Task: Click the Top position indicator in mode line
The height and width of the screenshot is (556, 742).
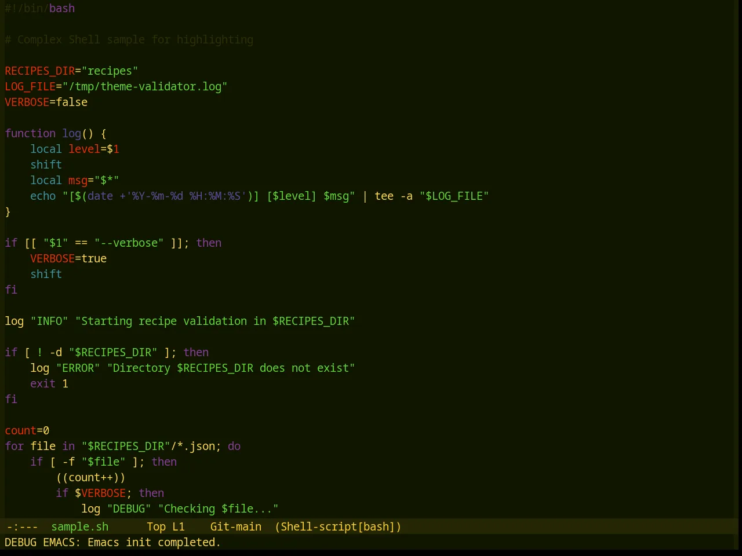Action: click(x=156, y=526)
